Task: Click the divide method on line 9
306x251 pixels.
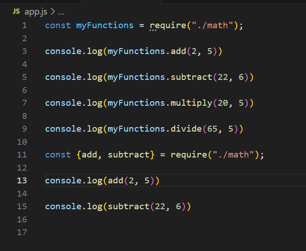Action: (x=186, y=129)
